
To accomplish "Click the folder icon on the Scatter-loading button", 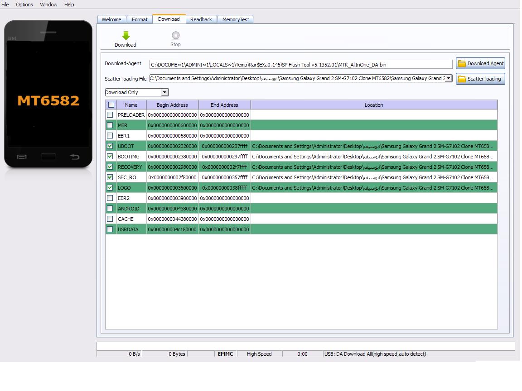I will (x=462, y=79).
